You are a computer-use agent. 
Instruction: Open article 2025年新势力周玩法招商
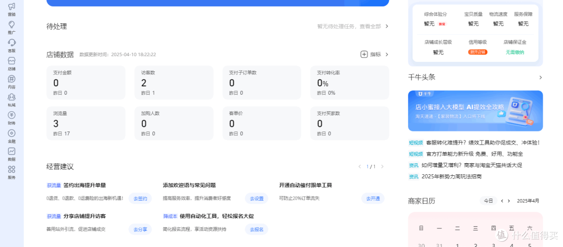click(x=451, y=176)
